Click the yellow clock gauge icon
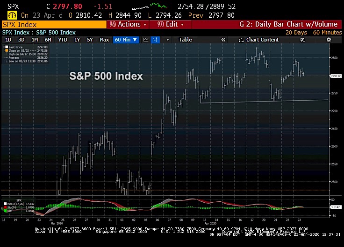The image size is (344, 247). tap(12, 15)
